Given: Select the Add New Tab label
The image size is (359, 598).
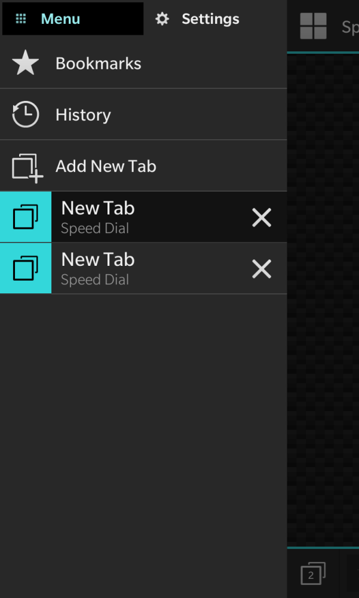Looking at the screenshot, I should click(x=106, y=166).
